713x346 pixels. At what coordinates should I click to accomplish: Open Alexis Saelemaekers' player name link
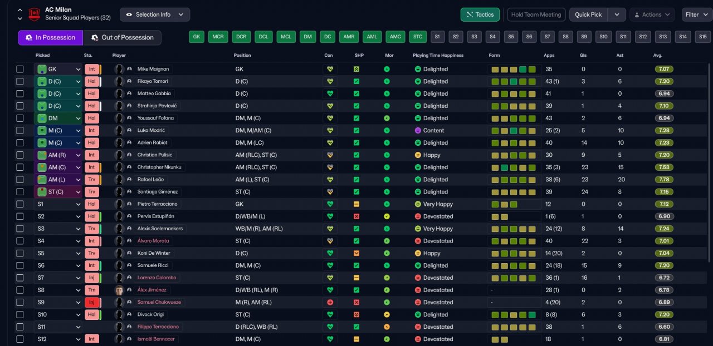coord(160,229)
